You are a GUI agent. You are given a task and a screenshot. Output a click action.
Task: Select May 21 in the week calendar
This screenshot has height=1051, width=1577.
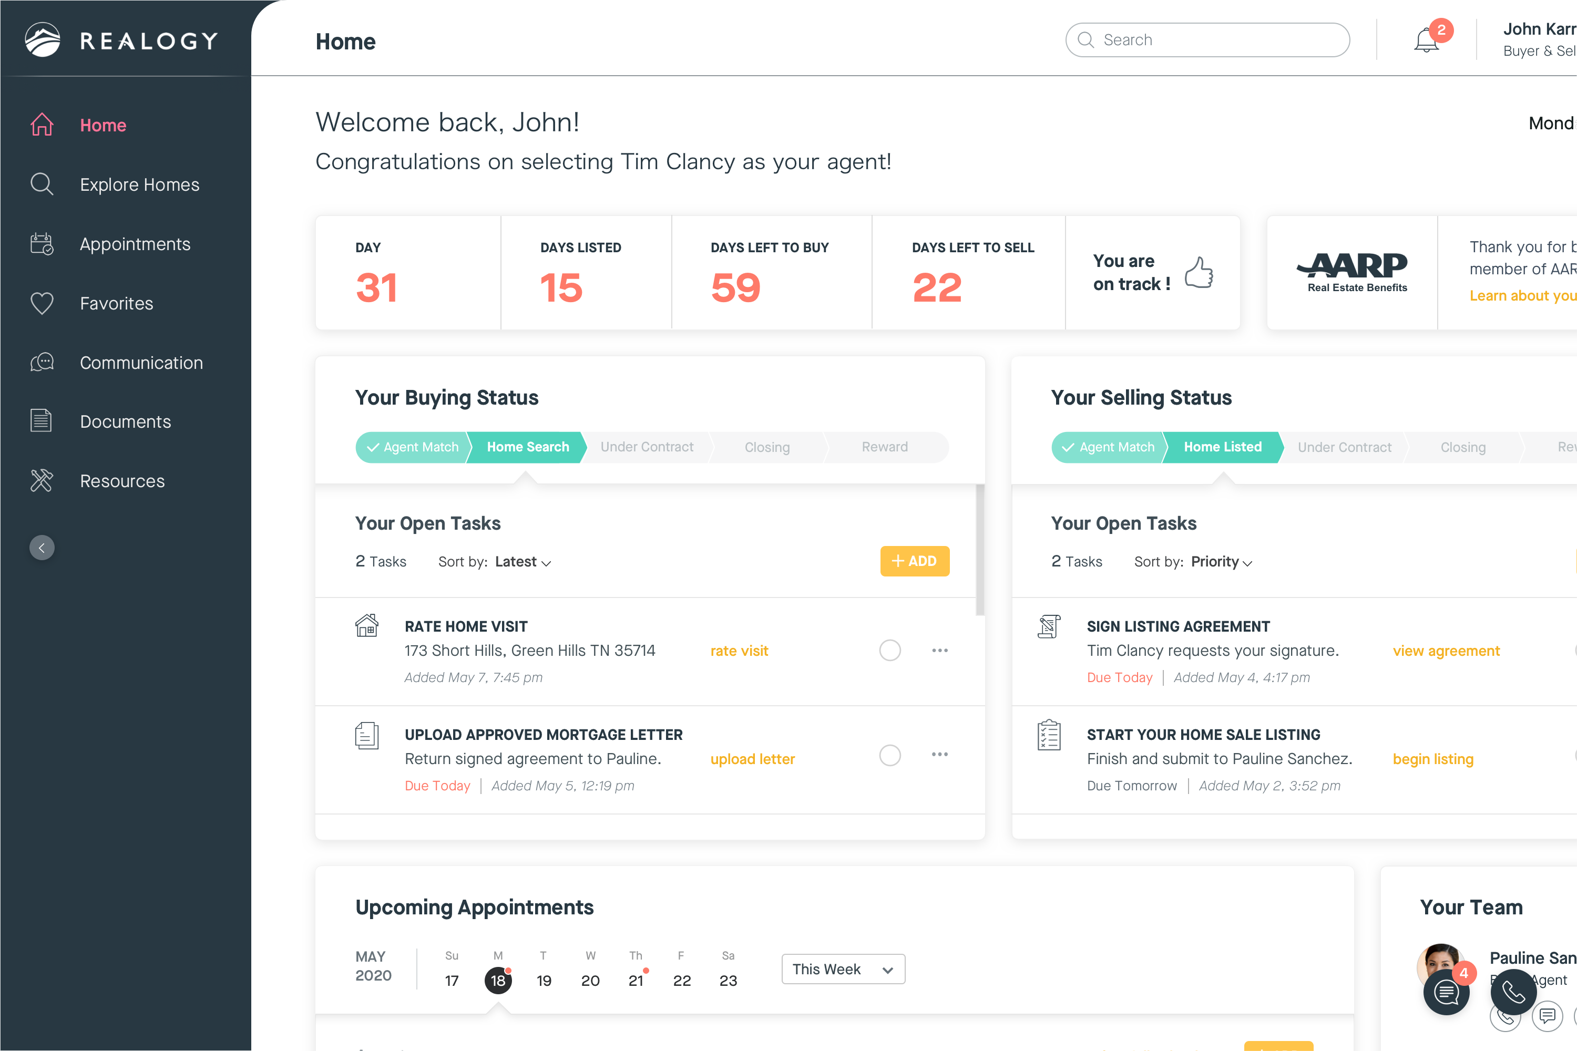(636, 981)
